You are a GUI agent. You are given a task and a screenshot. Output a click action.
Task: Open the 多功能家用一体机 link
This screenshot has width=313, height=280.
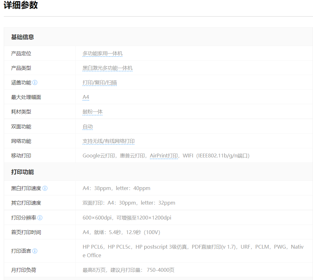click(x=102, y=54)
